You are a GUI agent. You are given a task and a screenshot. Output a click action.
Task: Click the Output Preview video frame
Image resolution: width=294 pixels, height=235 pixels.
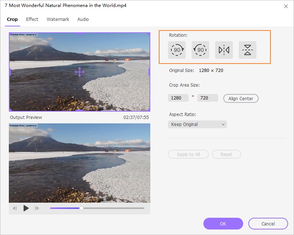(80, 163)
